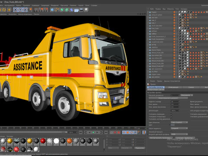Screen dimensions: 208x156
Task: Open the Render Settings icon
Action: 46,10
